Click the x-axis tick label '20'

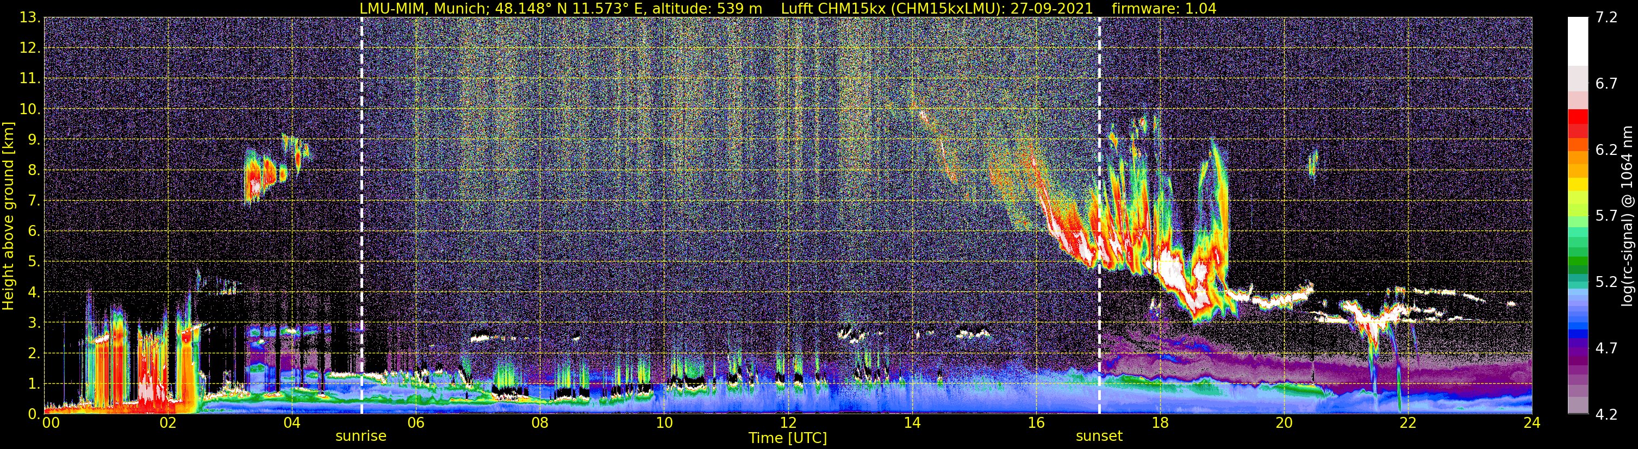[1284, 423]
